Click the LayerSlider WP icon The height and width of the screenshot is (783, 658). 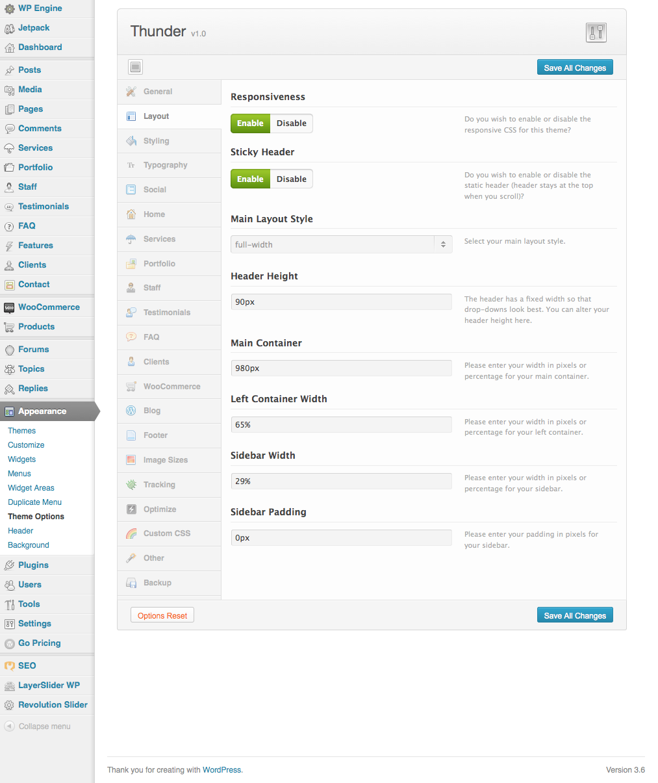pos(9,686)
